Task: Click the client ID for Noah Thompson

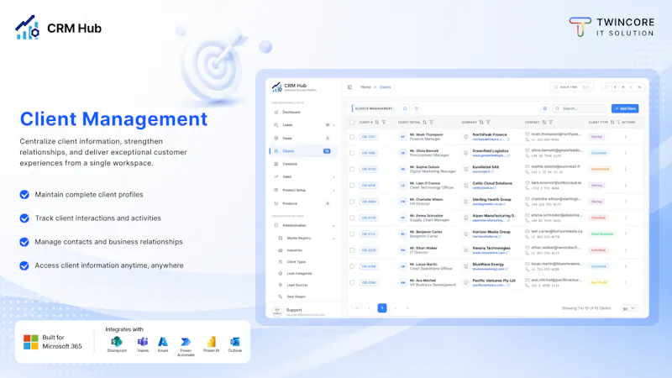Action: pyautogui.click(x=368, y=137)
